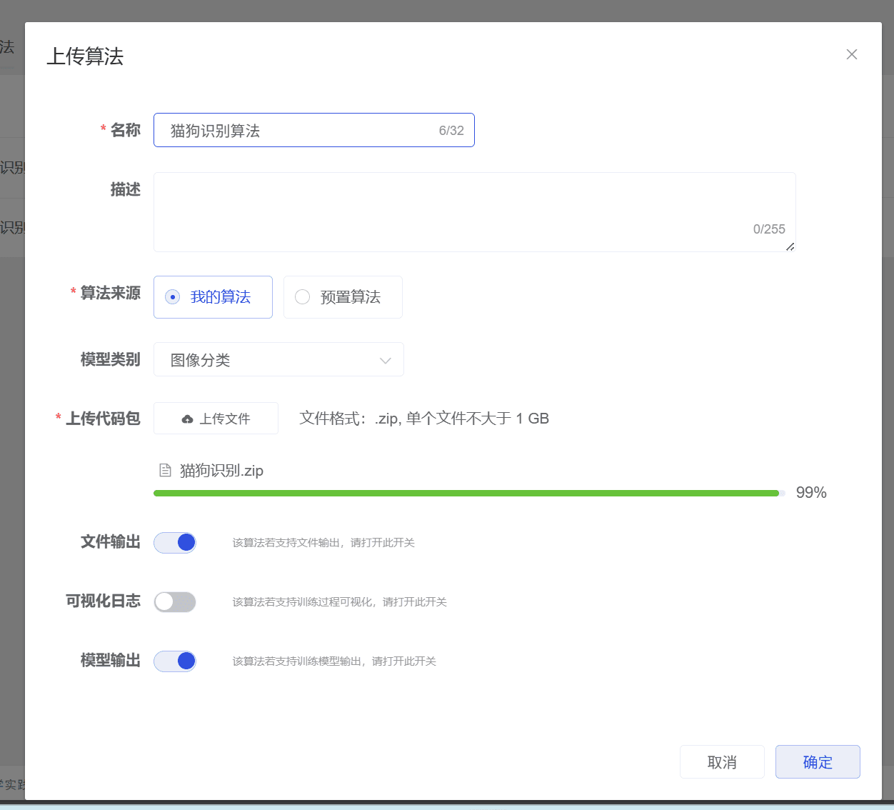Screen dimensions: 894x810
Task: Click the cloud upload icon
Action: click(187, 419)
